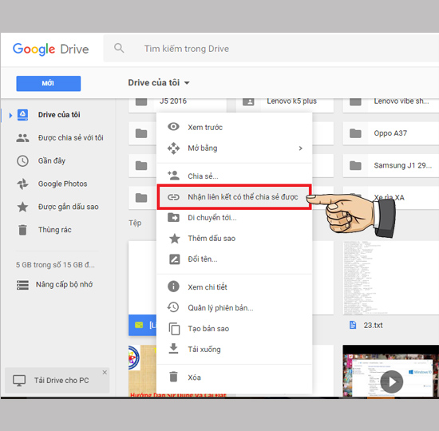Screen dimensions: 439x431
Task: Click the duplicate copy icon
Action: point(174,329)
